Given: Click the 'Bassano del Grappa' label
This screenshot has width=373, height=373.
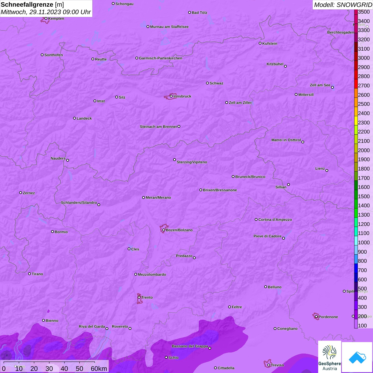Looking at the screenshot, I should click(190, 346).
